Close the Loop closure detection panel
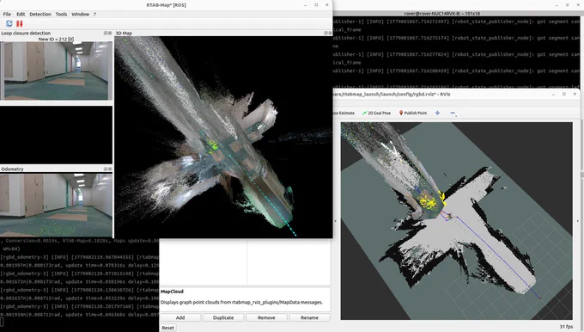This screenshot has width=584, height=332. click(x=110, y=34)
